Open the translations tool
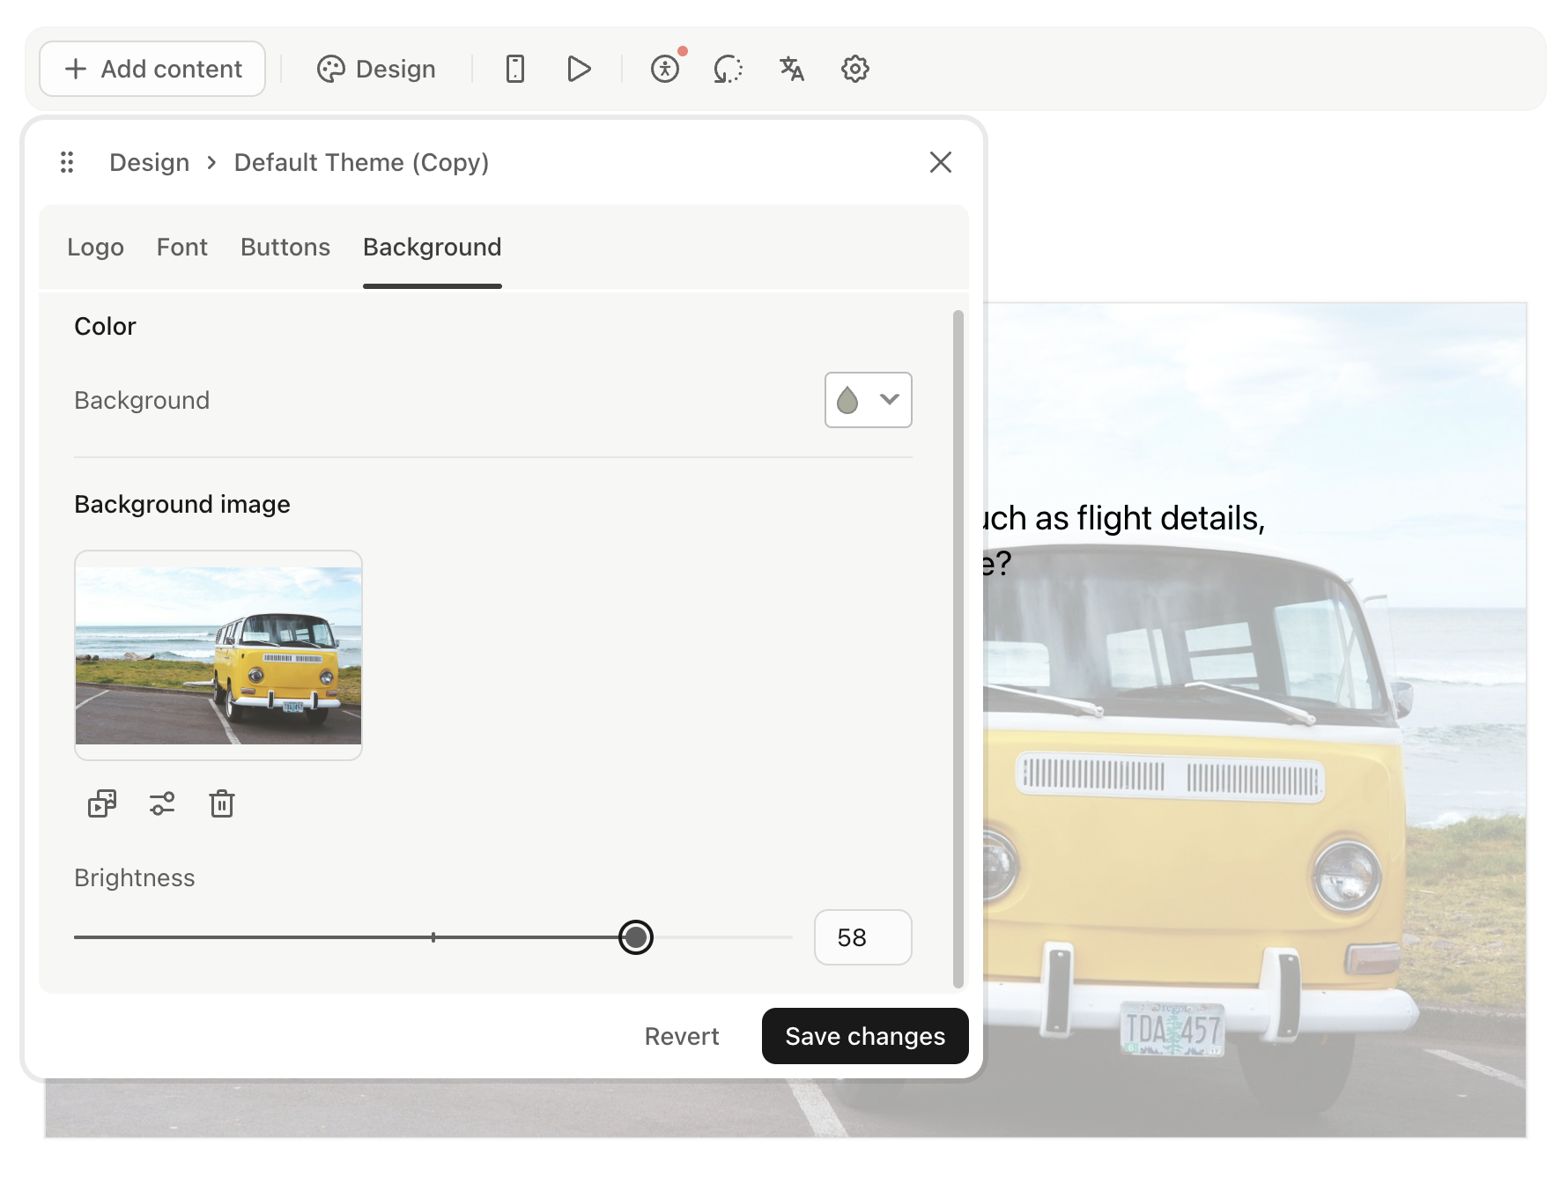Screen dimensions: 1568x1184 790,69
